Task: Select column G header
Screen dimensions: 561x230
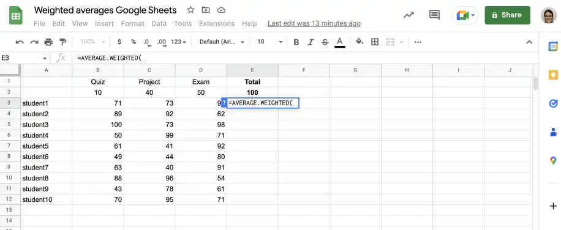Action: [x=356, y=70]
